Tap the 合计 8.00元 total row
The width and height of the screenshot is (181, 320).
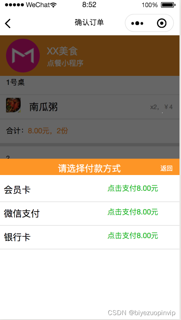pyautogui.click(x=90, y=131)
